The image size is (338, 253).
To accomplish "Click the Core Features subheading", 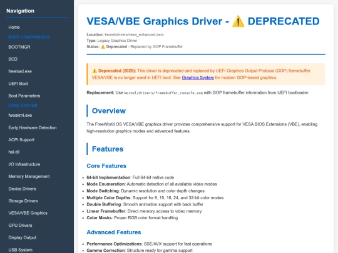I will (x=106, y=166).
